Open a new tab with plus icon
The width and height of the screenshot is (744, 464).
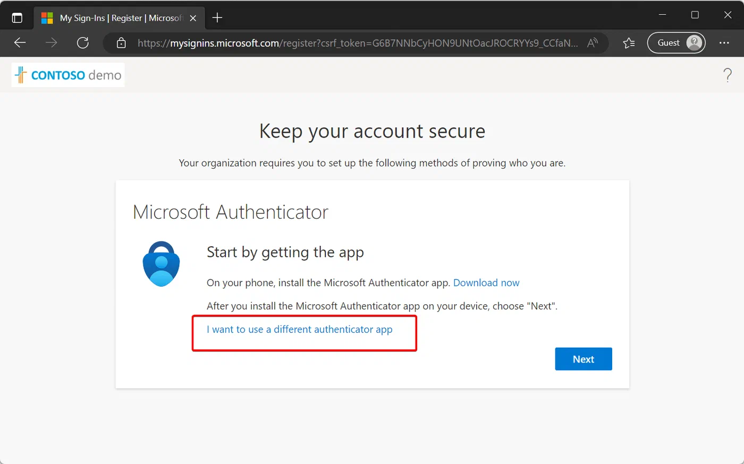[217, 18]
